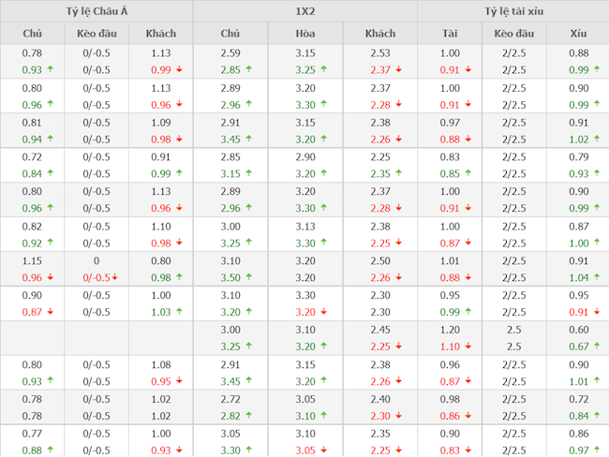Select the 2.59 home odds value
Image resolution: width=609 pixels, height=457 pixels.
[x=230, y=53]
